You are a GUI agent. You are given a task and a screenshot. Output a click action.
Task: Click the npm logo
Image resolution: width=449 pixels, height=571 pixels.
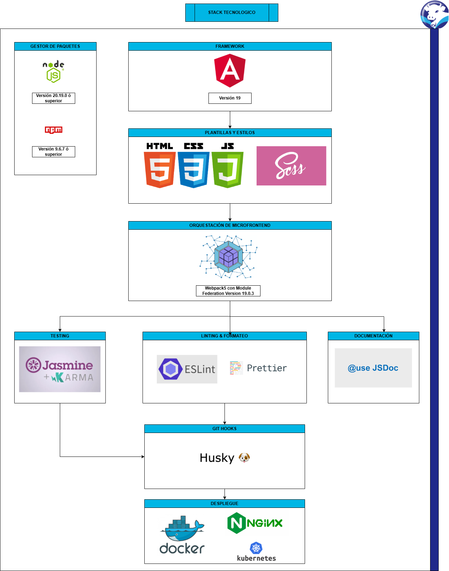click(53, 130)
